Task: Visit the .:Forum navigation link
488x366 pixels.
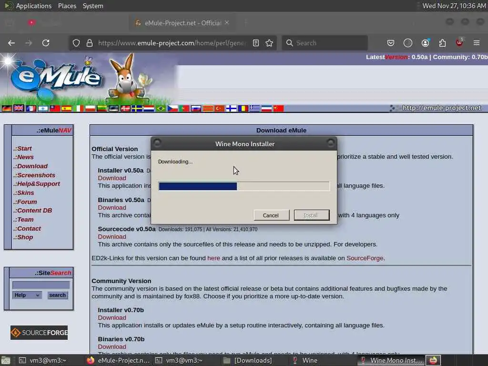Action: pyautogui.click(x=25, y=202)
